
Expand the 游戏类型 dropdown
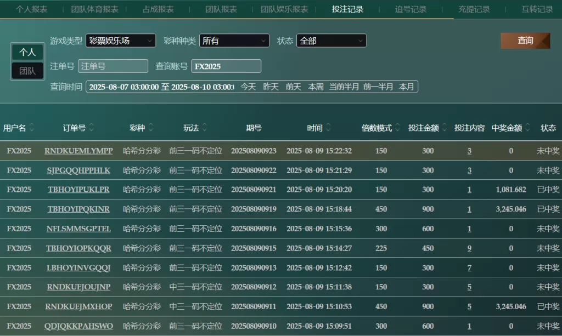click(x=121, y=41)
